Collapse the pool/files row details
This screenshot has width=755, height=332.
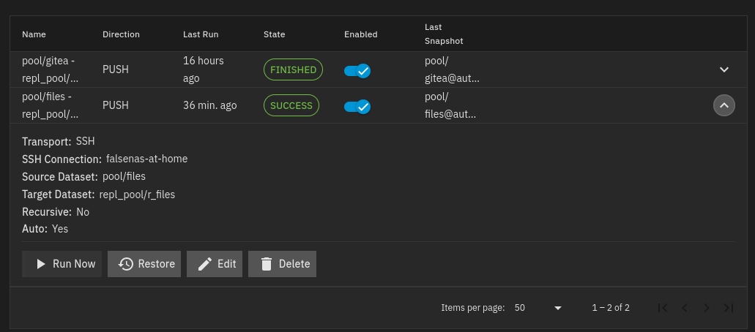(724, 105)
